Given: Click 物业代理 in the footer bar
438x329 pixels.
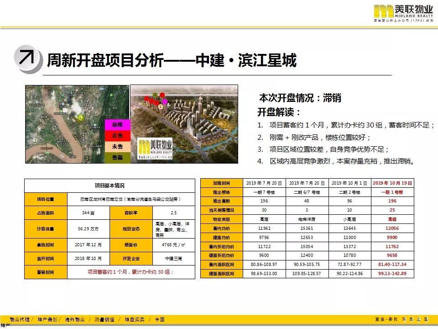Looking at the screenshot, I should point(20,319).
